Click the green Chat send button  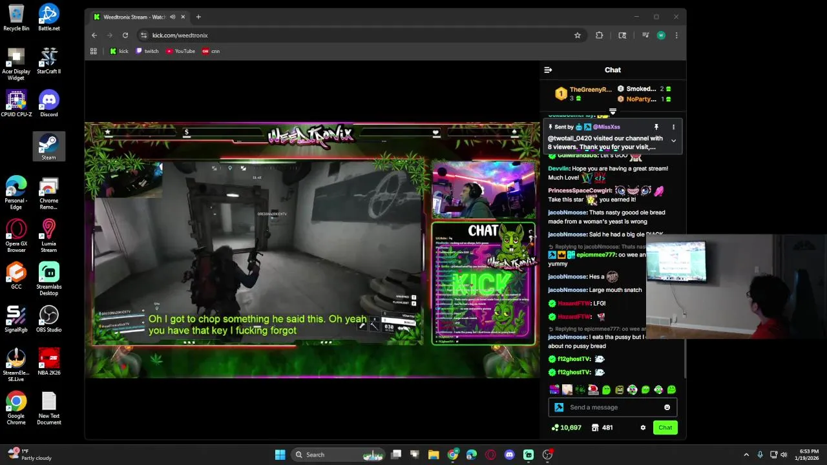665,428
